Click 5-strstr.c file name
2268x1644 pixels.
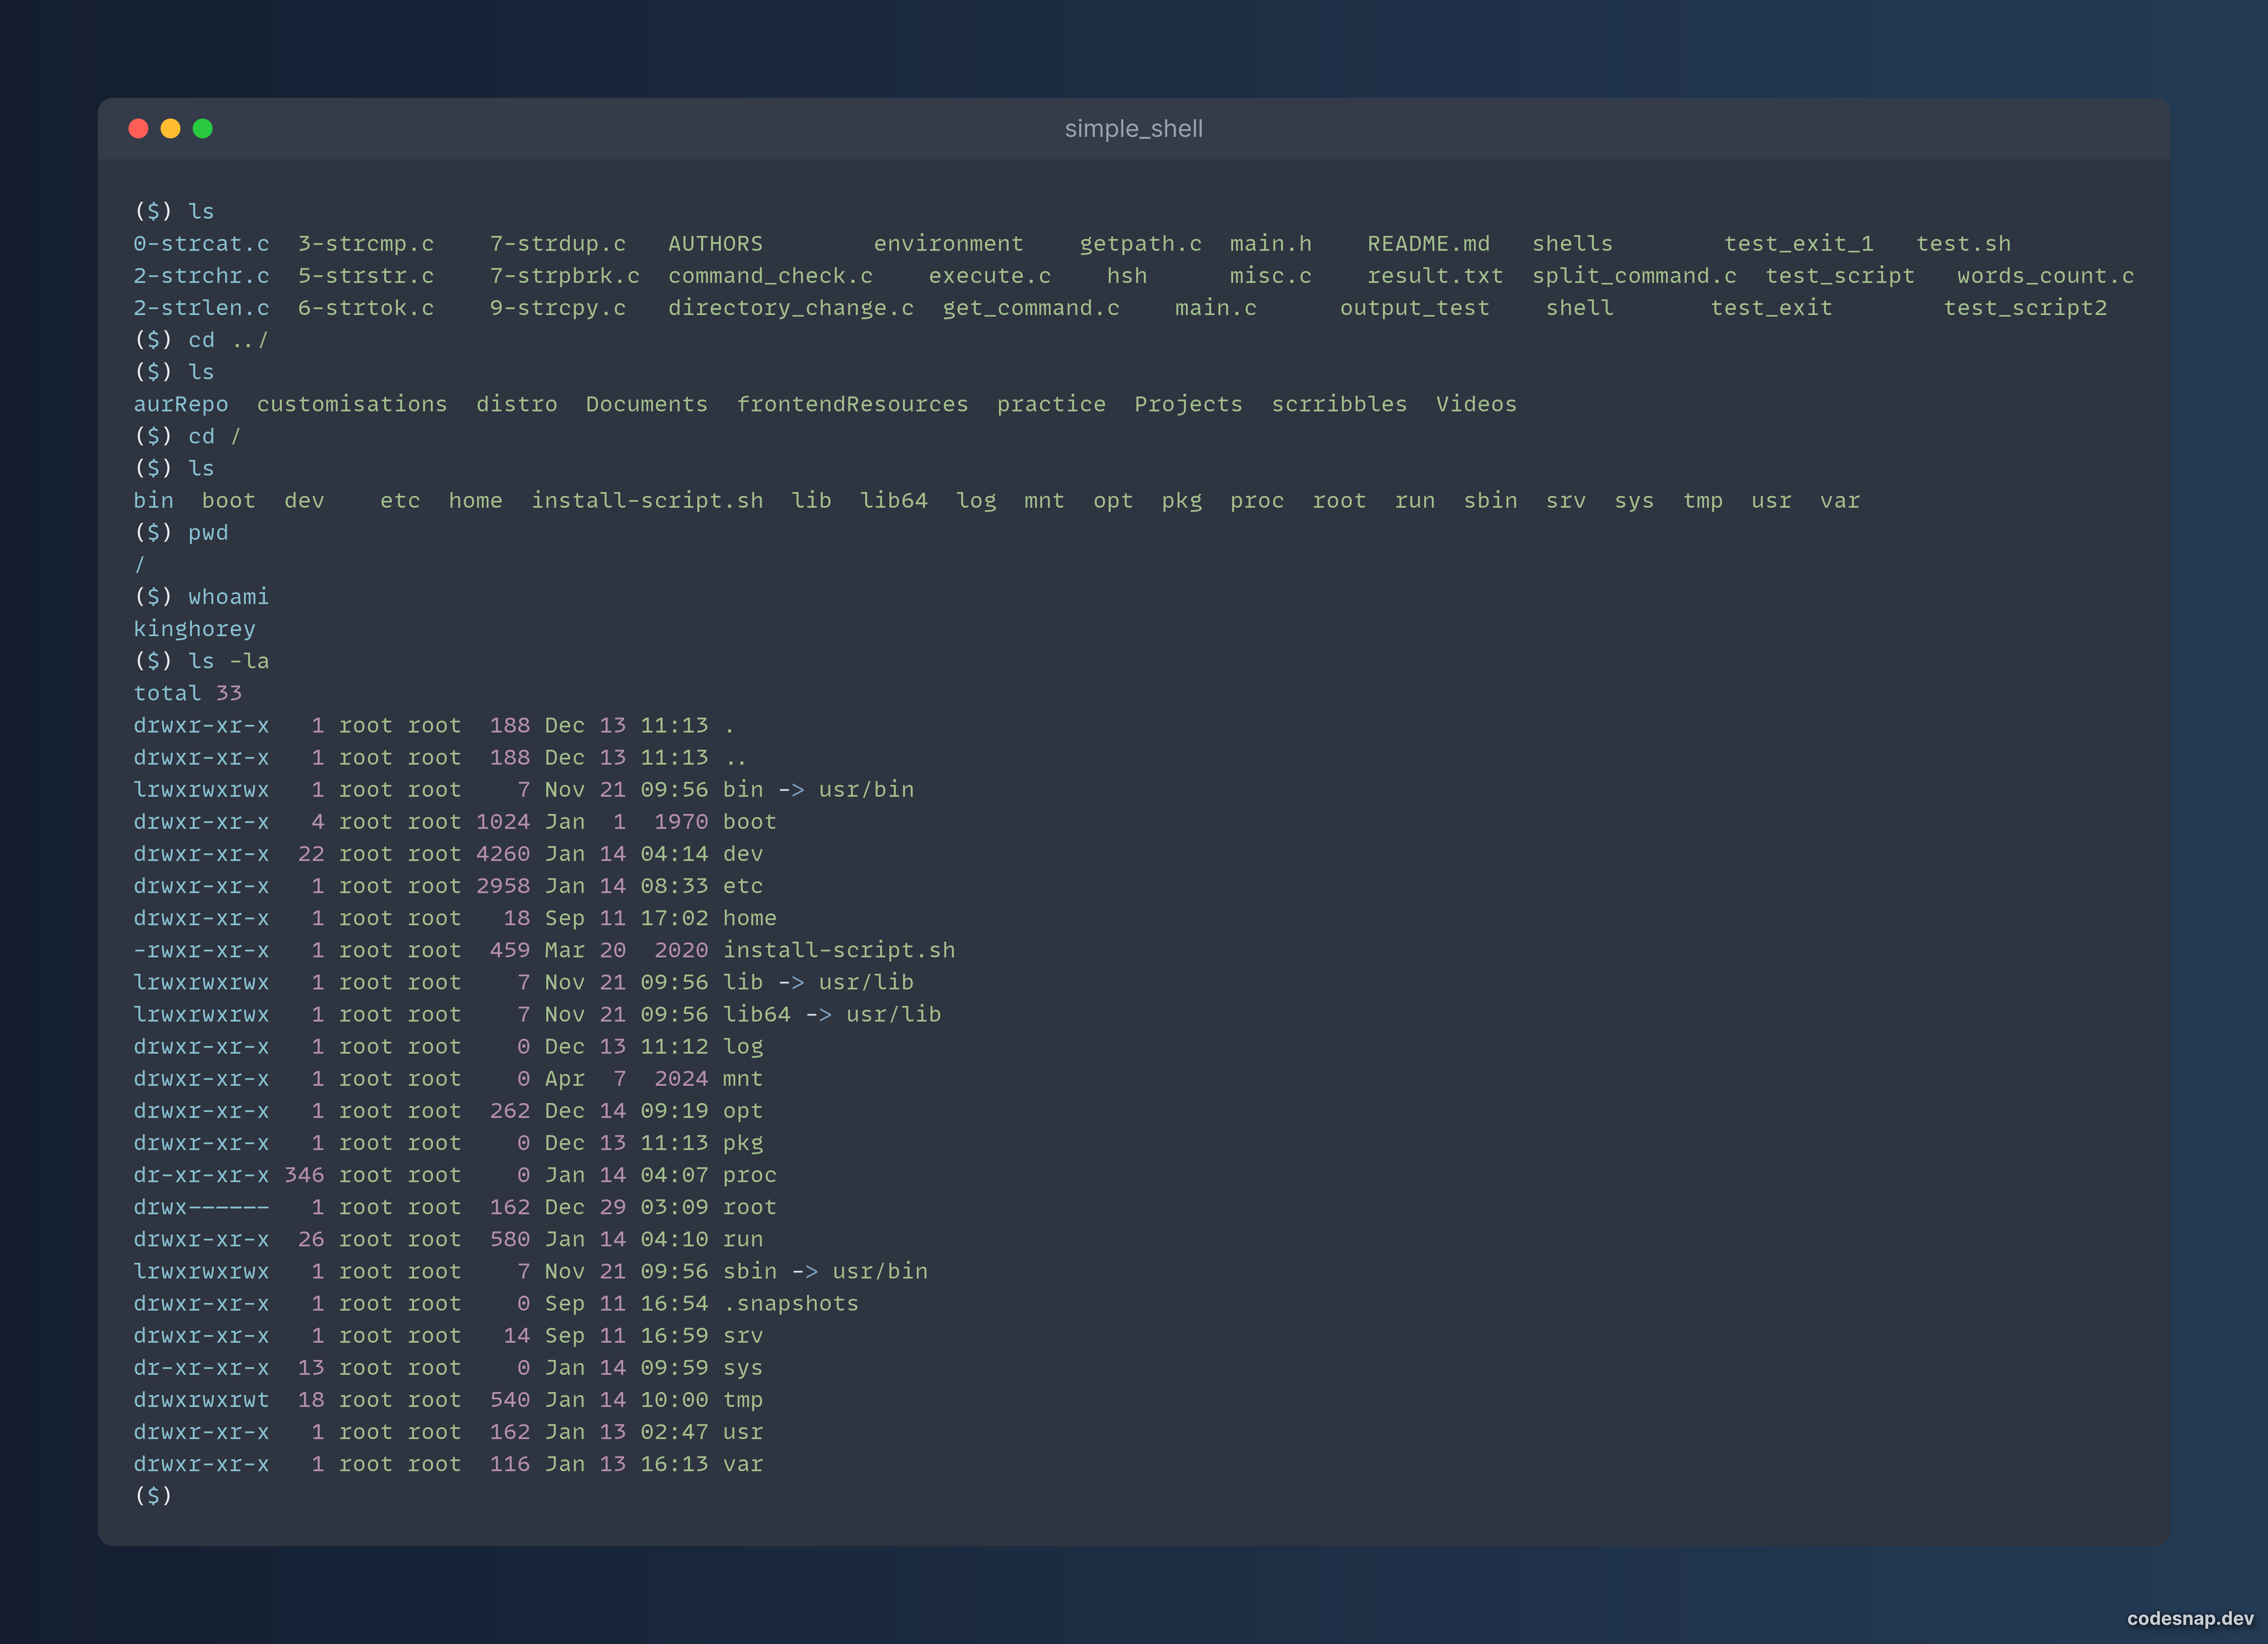pos(366,276)
